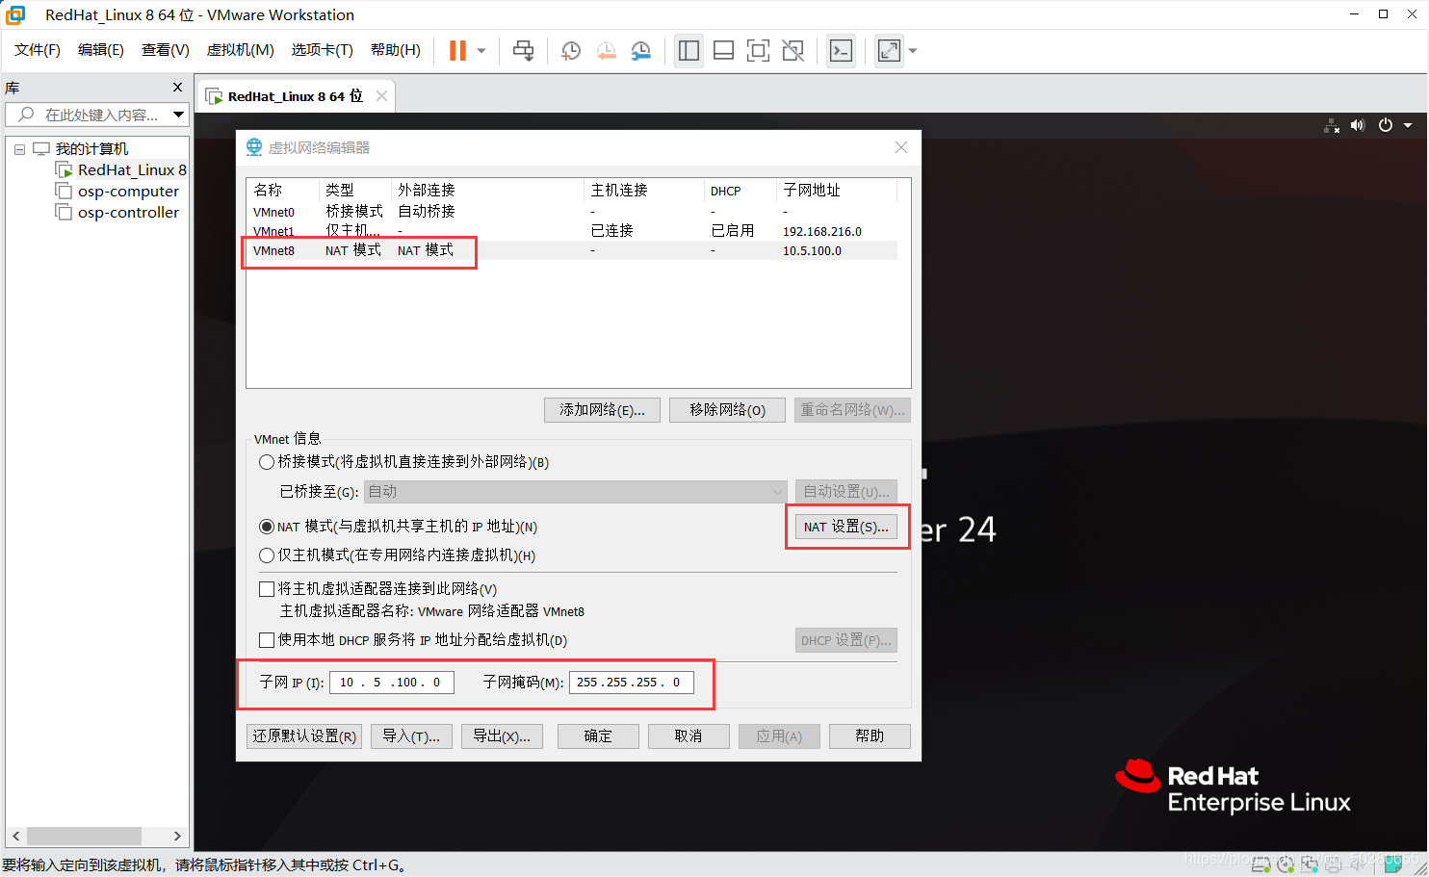Select RedHat_Linux 8 in the library
1429x877 pixels.
click(121, 170)
